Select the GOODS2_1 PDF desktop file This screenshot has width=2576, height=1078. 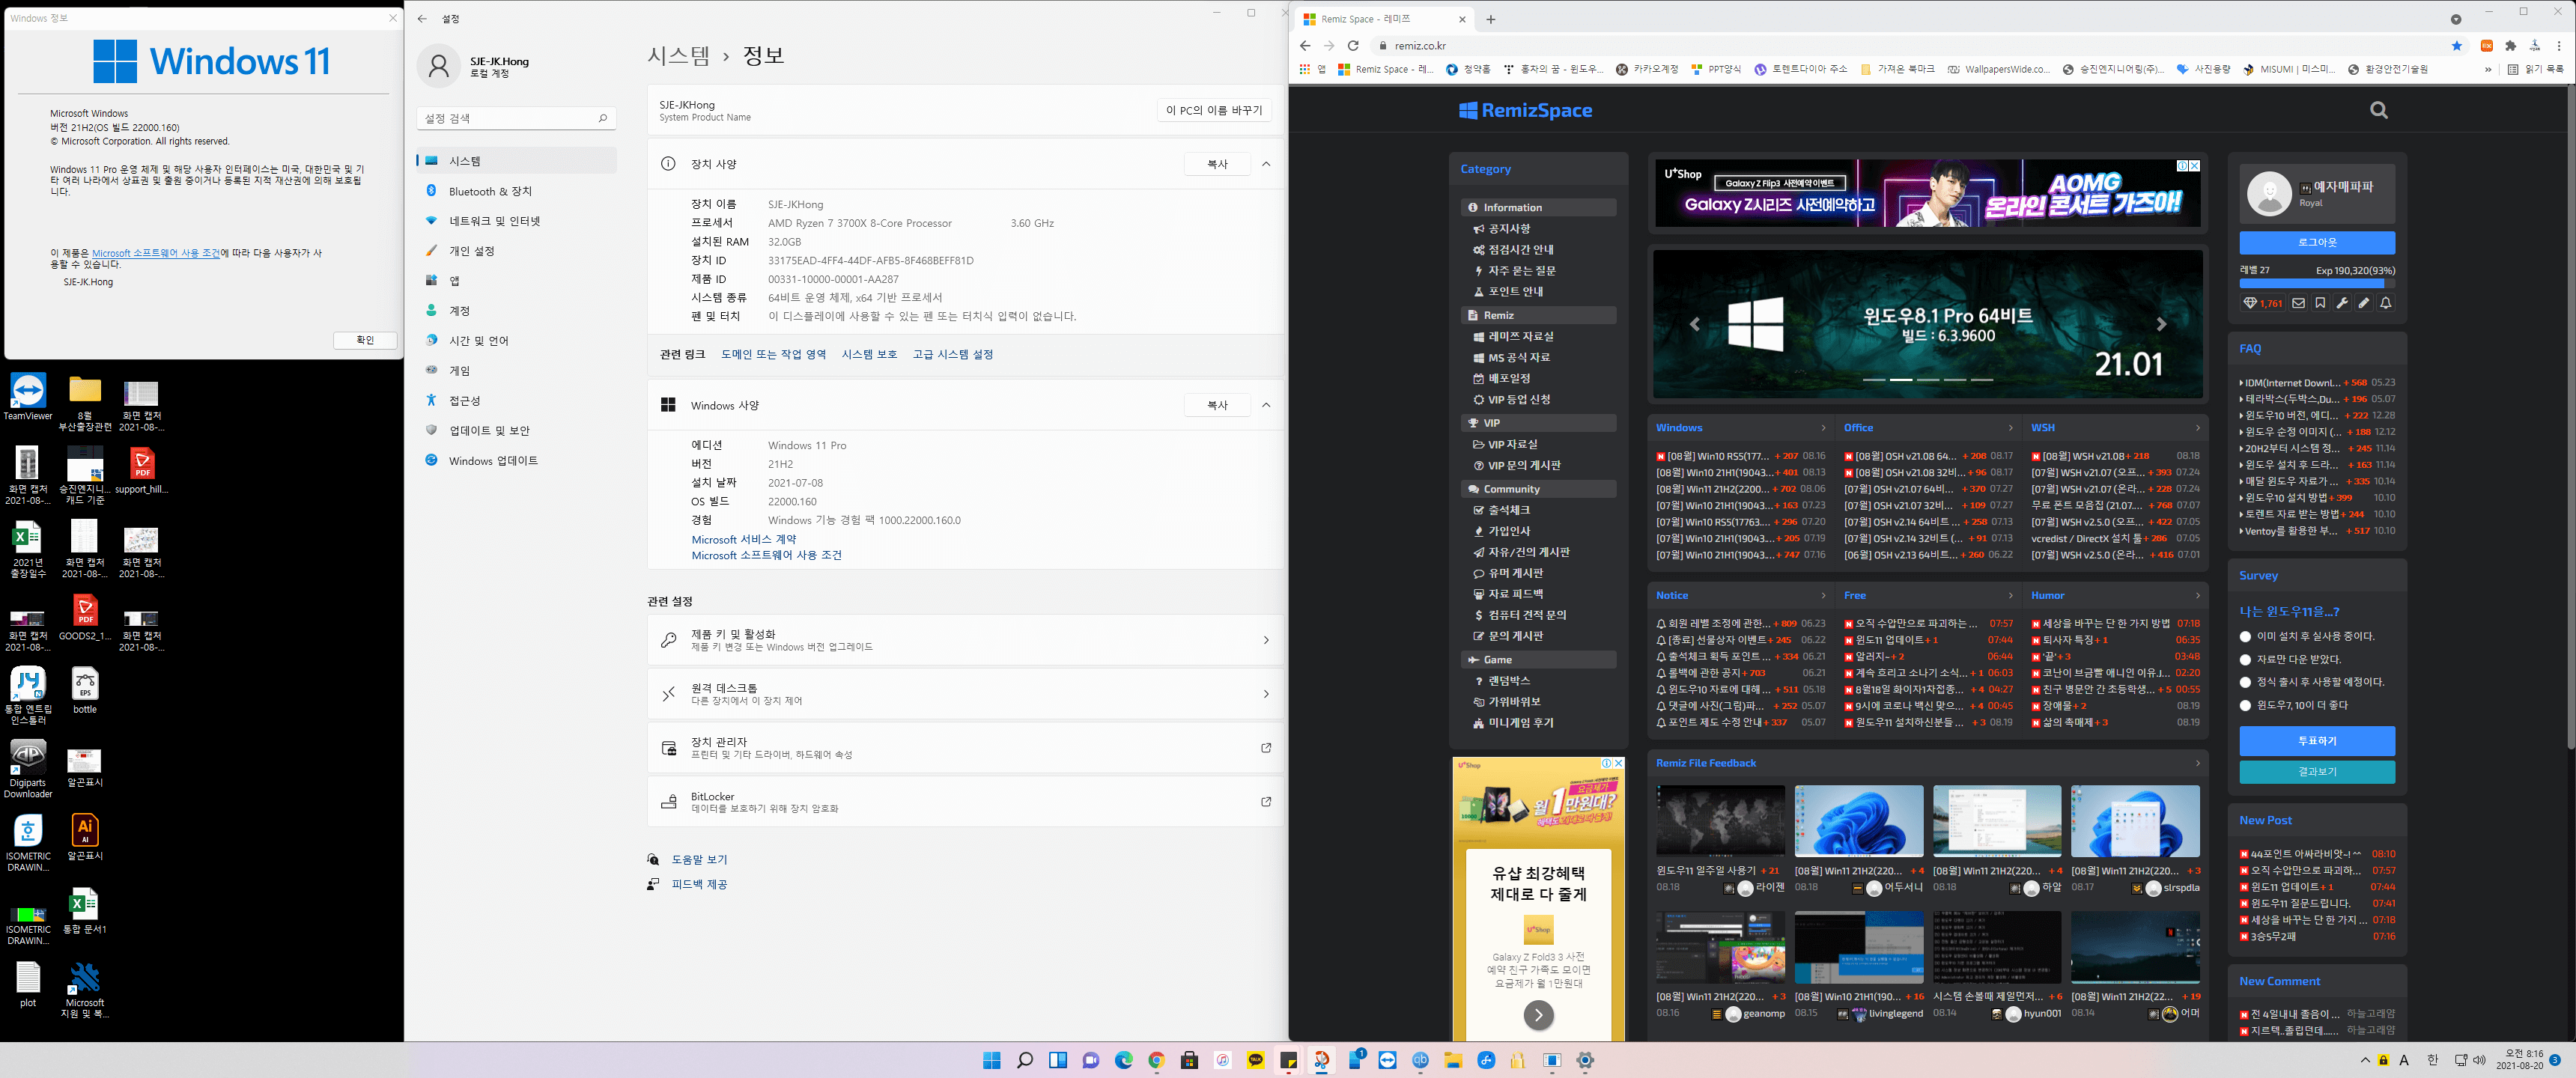(x=85, y=617)
